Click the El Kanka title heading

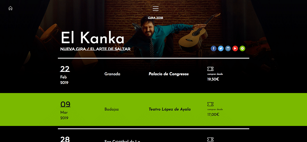(92, 38)
